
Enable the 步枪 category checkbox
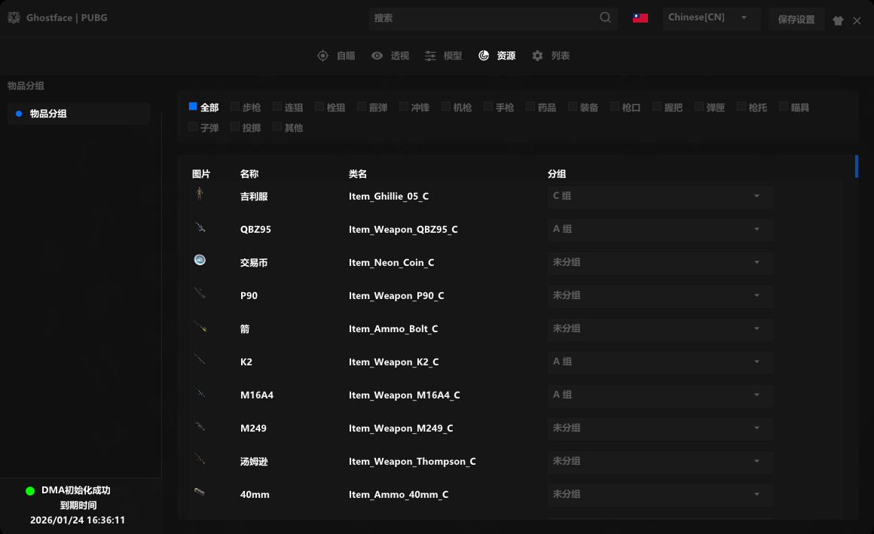click(235, 107)
